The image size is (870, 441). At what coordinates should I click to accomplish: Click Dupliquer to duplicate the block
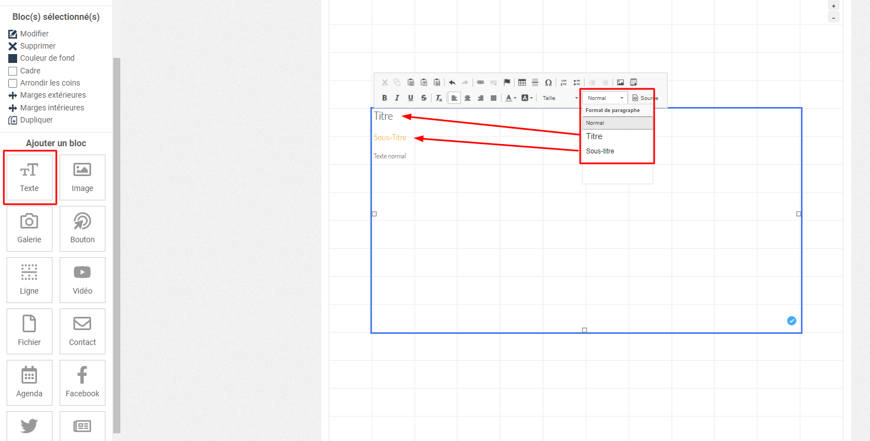tap(36, 120)
